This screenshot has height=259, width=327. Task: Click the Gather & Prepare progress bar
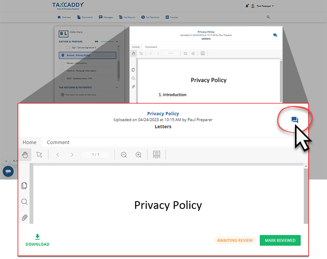pyautogui.click(x=107, y=42)
